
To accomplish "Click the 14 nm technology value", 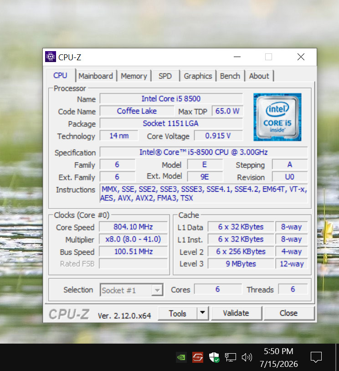I will point(119,136).
